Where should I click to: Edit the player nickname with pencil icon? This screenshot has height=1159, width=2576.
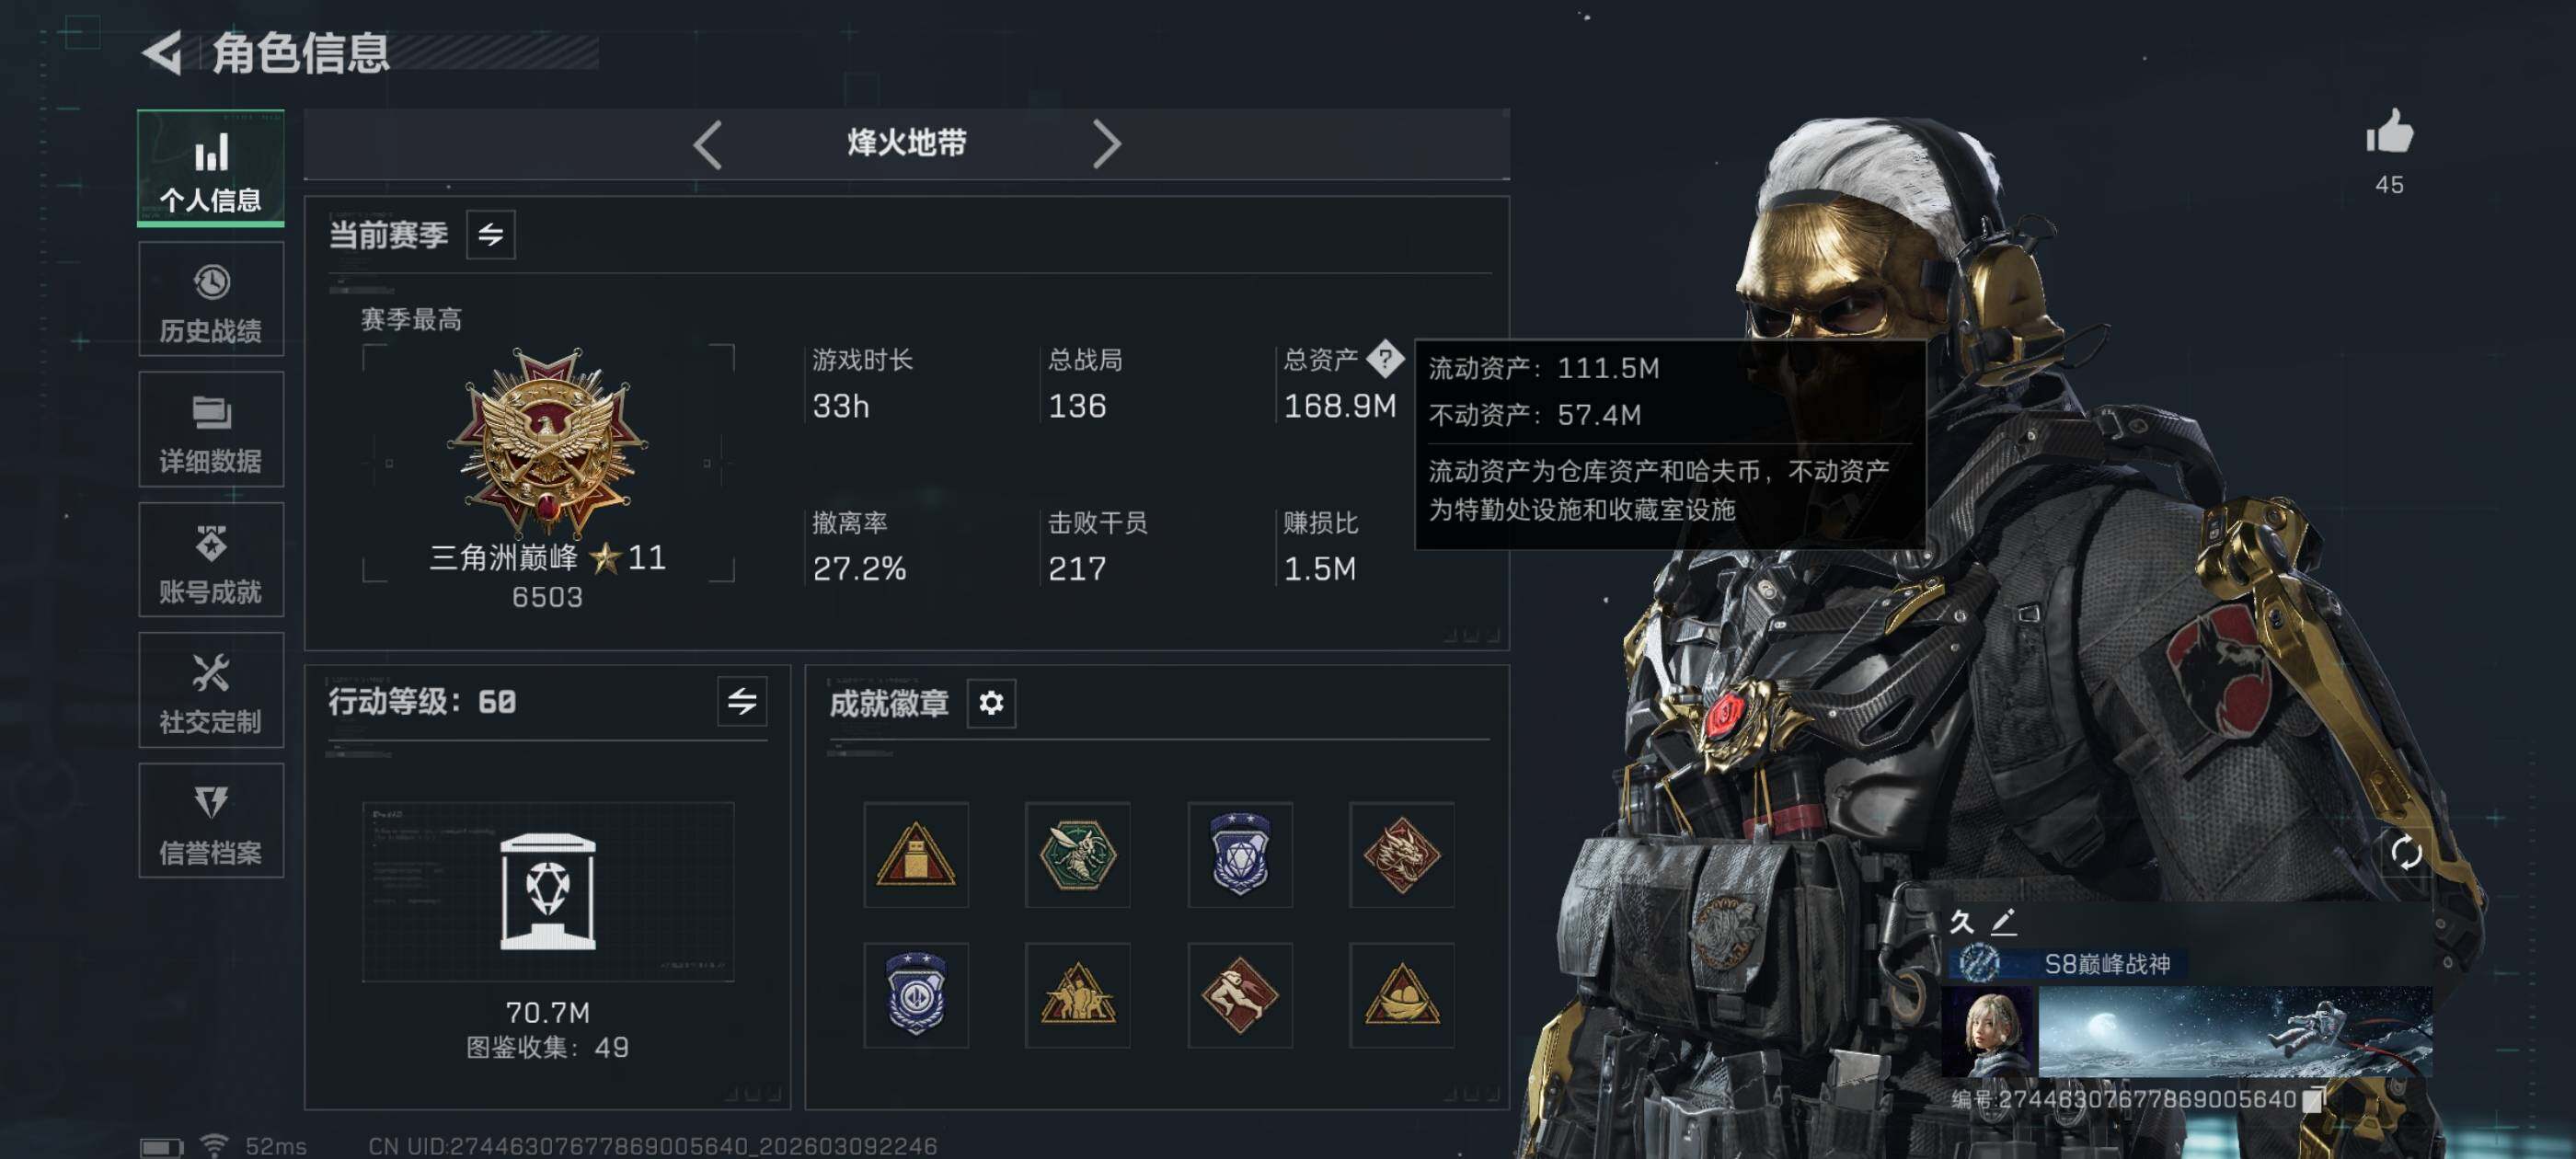coord(2003,921)
